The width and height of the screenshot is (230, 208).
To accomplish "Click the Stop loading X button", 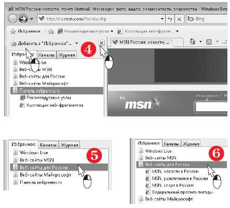I will (x=179, y=19).
